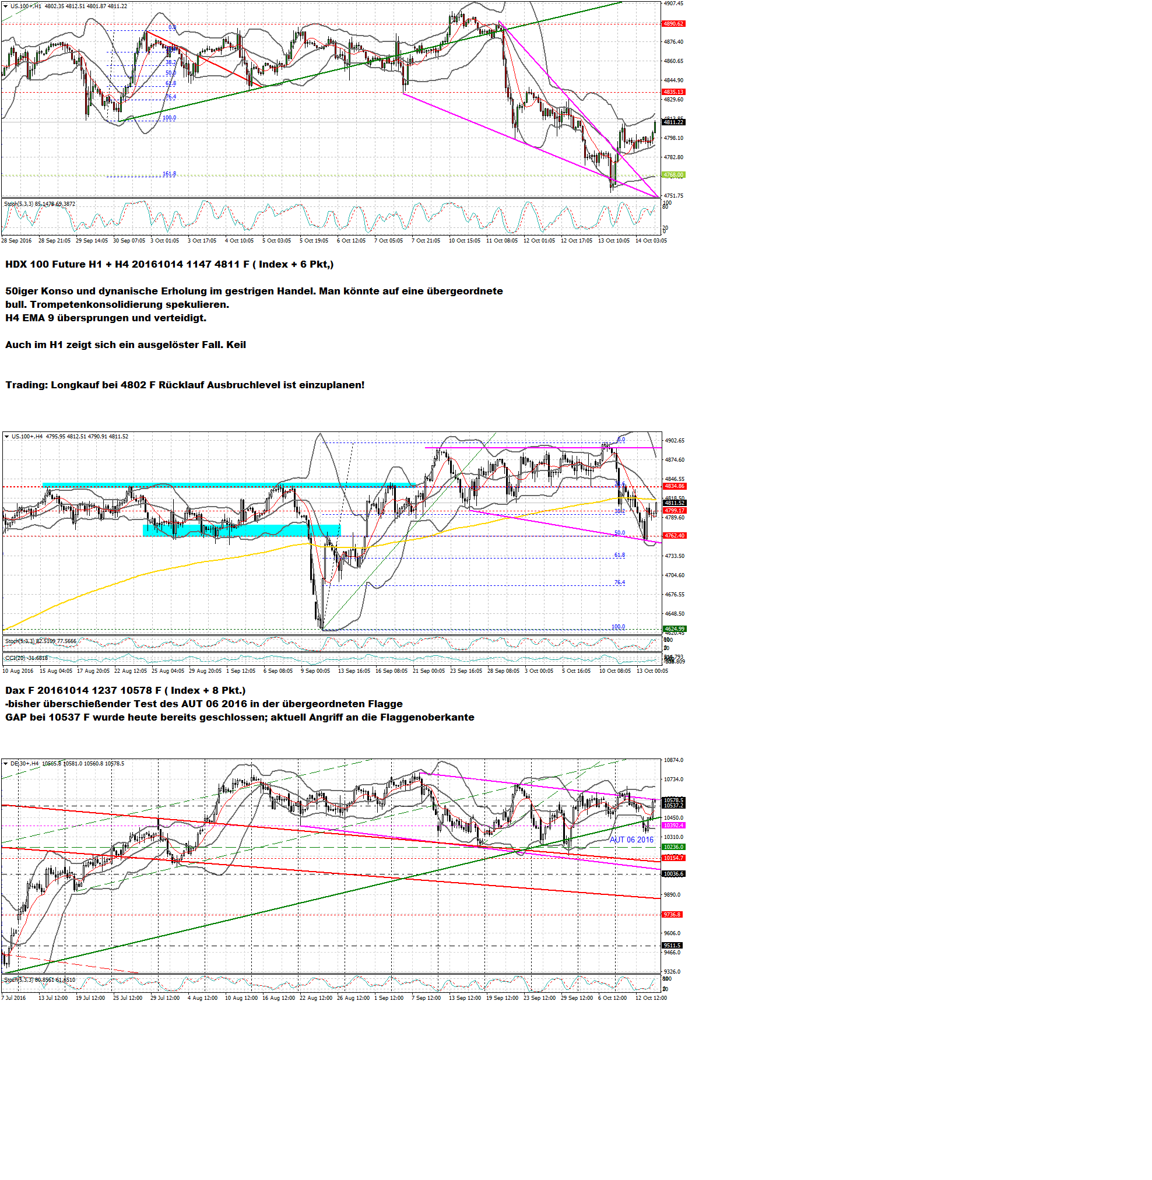Select the green 4768.00 price tag
This screenshot has width=1152, height=1180.
point(673,175)
